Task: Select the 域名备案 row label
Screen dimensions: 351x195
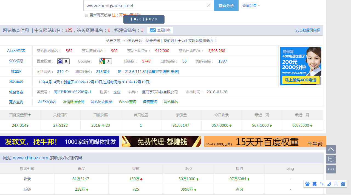Action: [x=16, y=92]
